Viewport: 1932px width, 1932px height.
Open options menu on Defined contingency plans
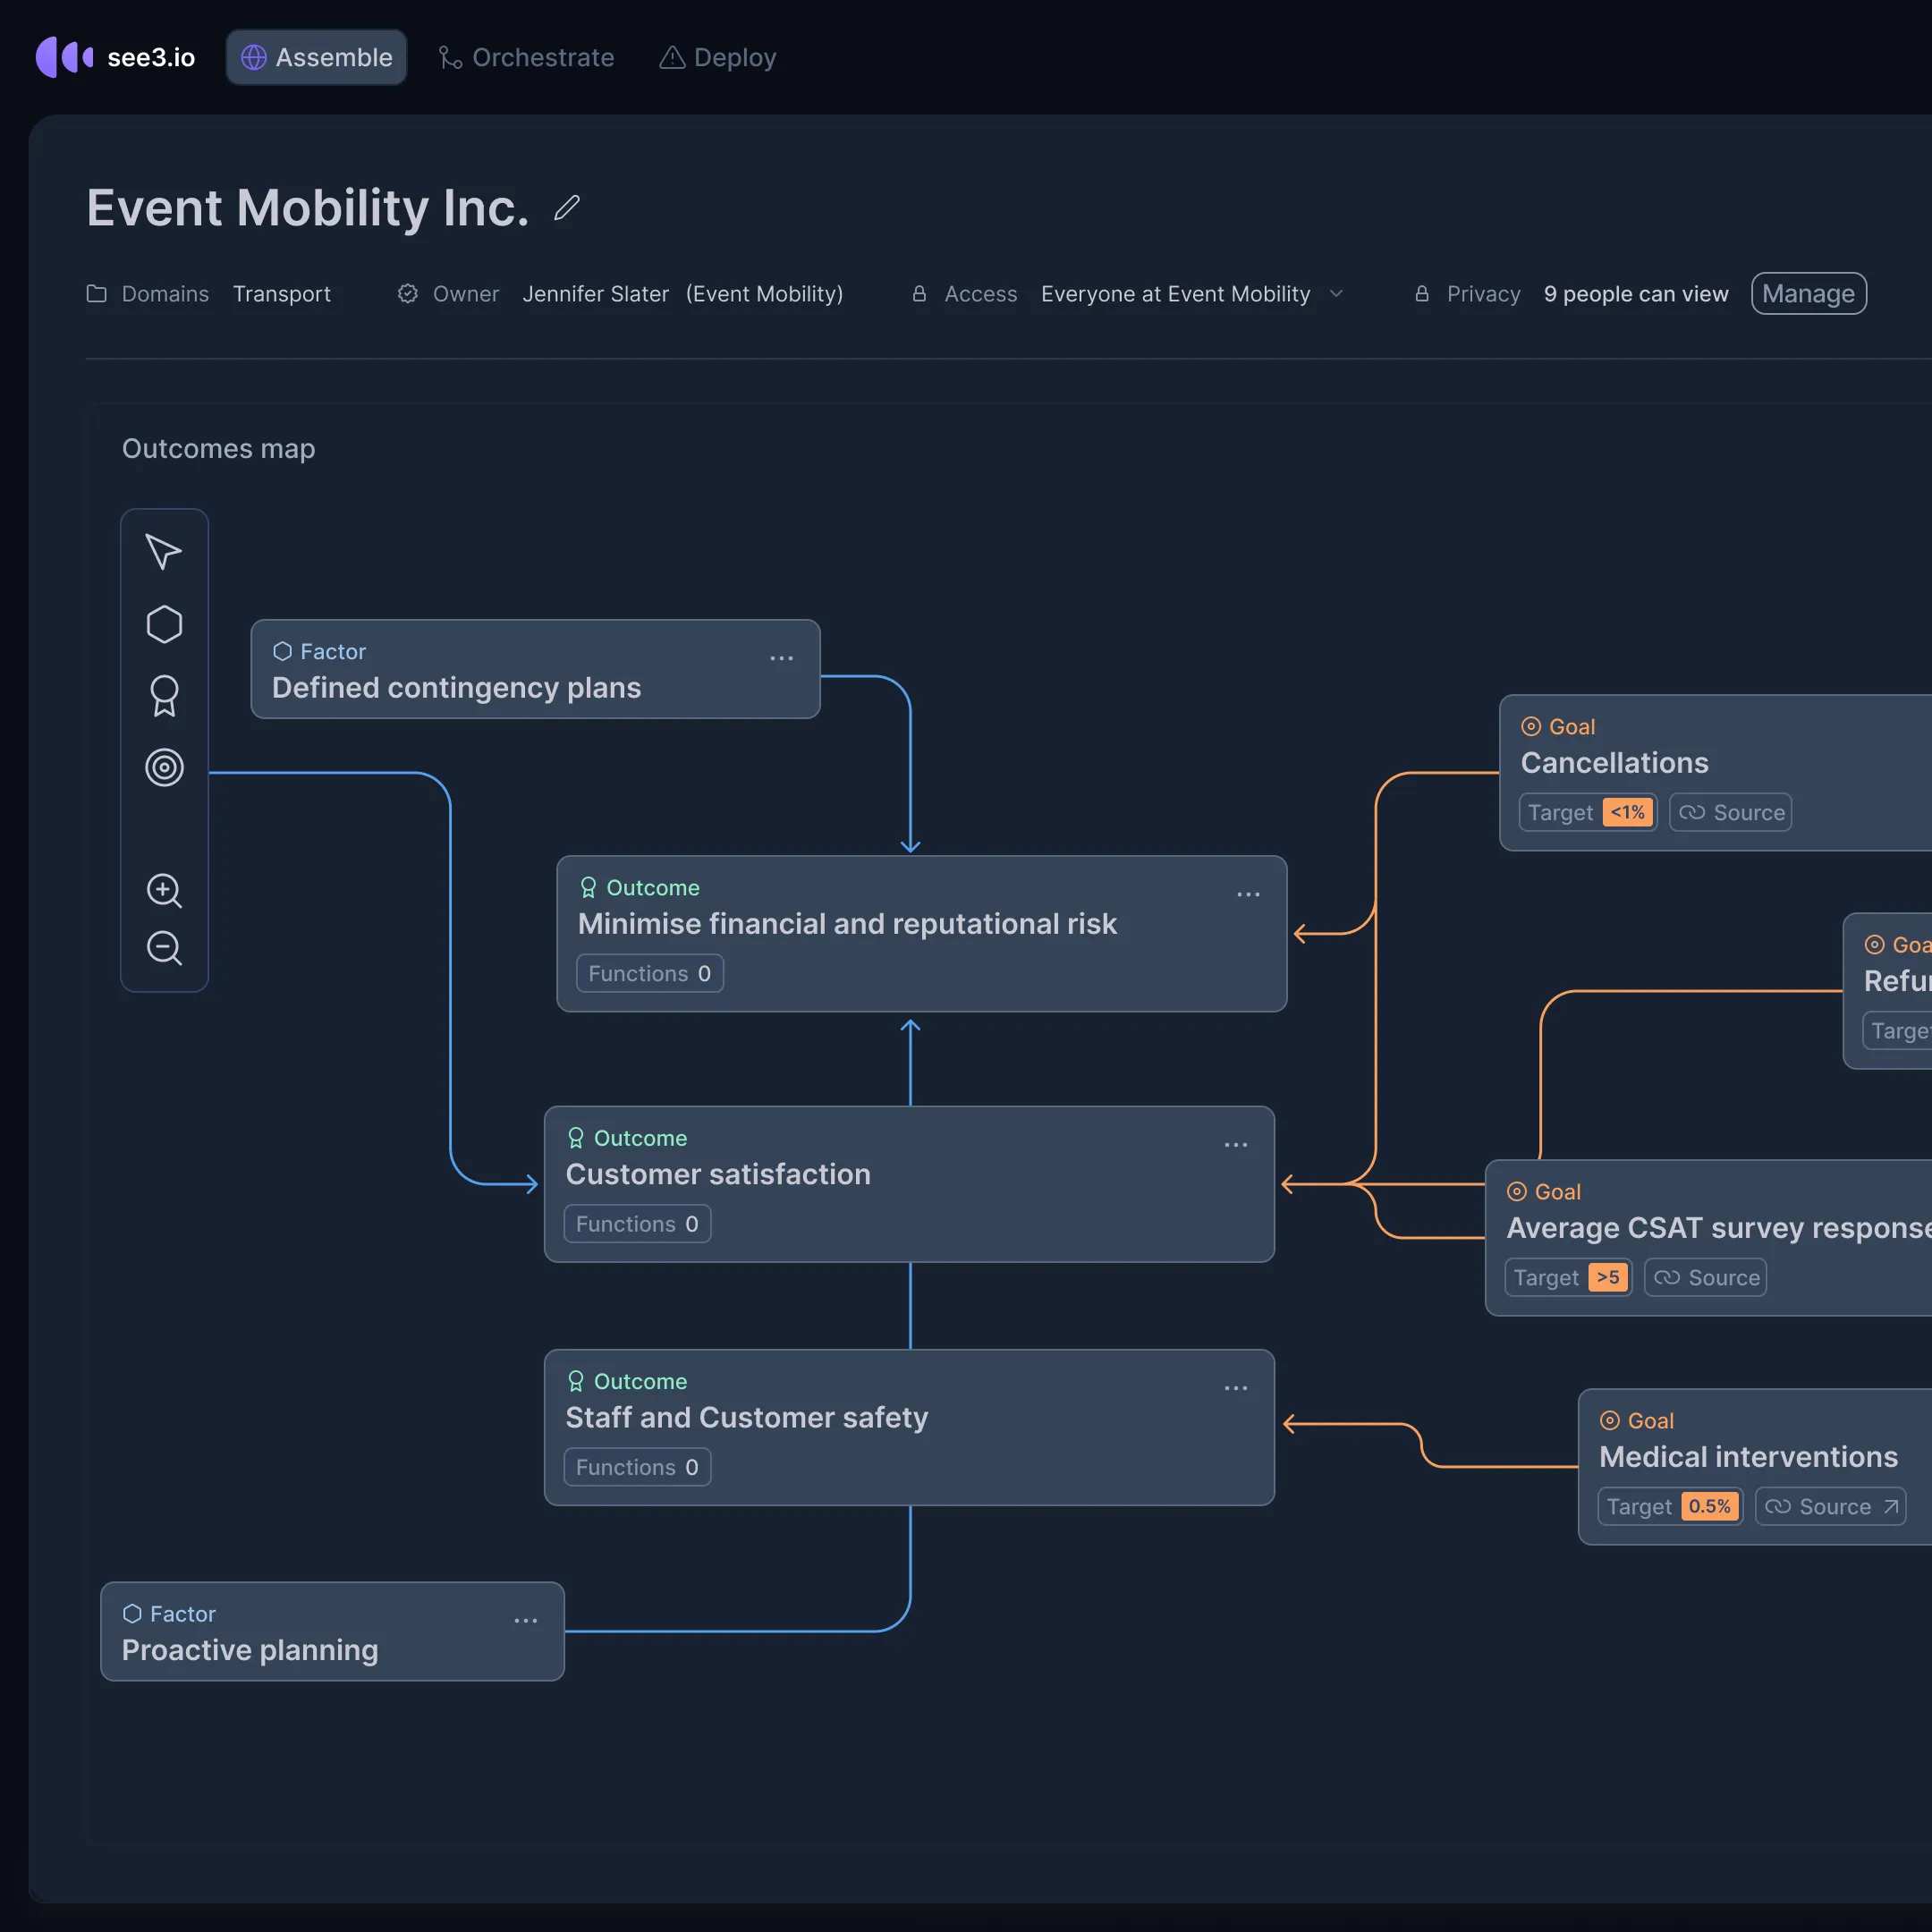click(781, 658)
